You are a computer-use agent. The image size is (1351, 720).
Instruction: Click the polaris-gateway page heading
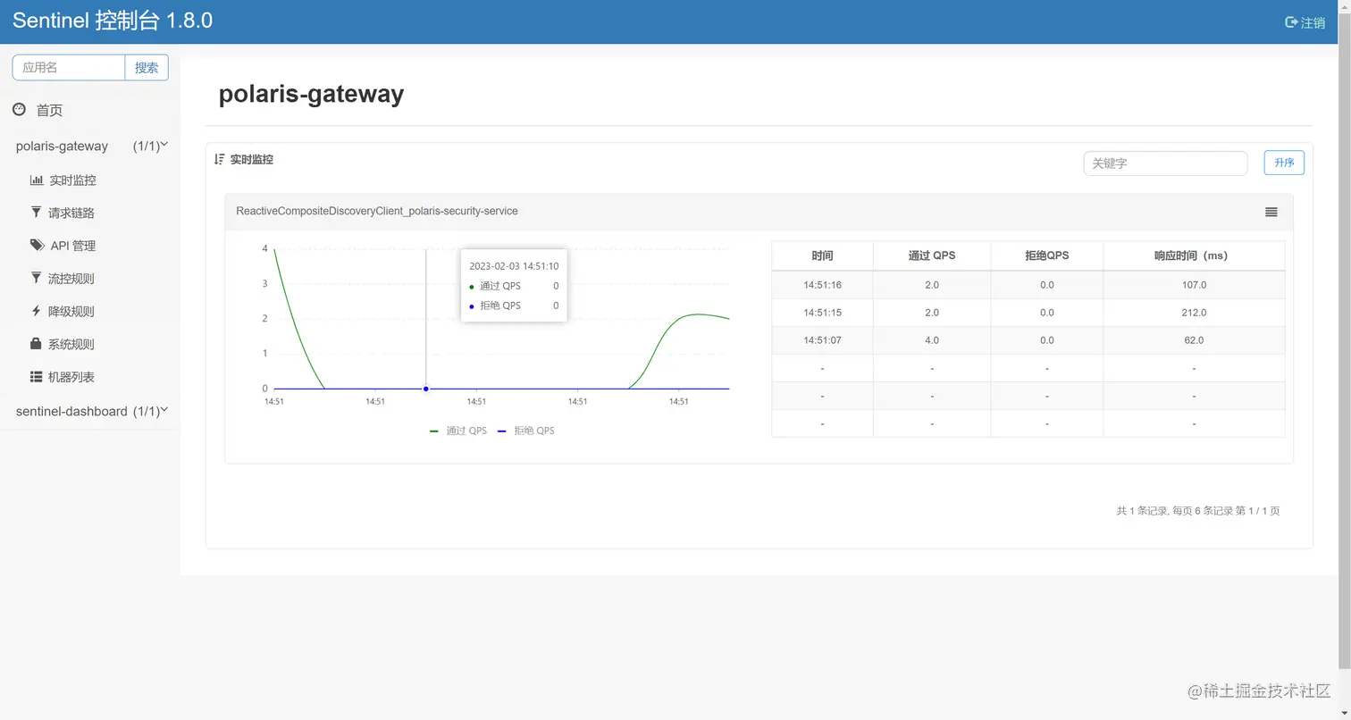(311, 94)
